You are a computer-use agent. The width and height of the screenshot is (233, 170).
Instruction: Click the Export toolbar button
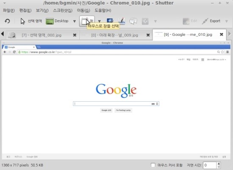coord(211,21)
